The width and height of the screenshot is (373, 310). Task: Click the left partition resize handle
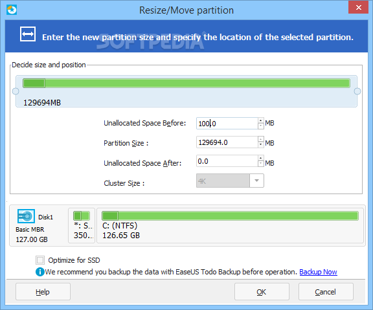(x=16, y=91)
